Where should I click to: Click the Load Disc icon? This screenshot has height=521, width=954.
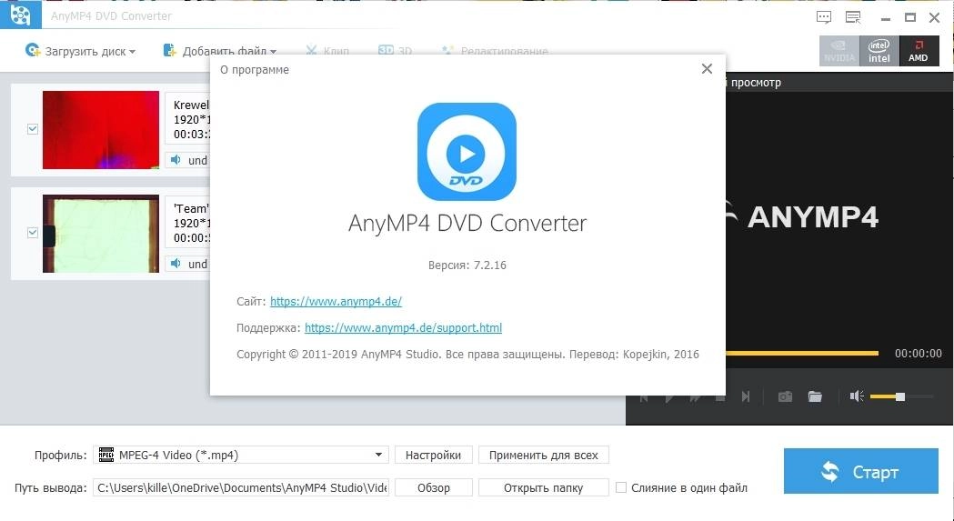point(32,51)
